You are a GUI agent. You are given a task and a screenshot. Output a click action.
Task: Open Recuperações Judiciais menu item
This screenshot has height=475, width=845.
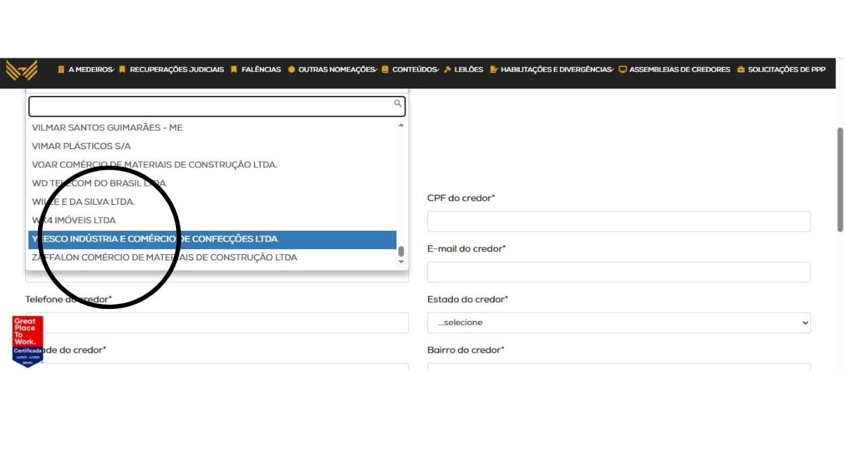[x=176, y=70]
